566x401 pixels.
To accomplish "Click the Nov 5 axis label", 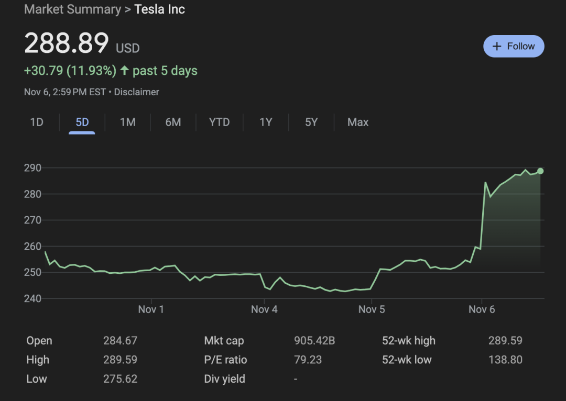I will 372,309.
